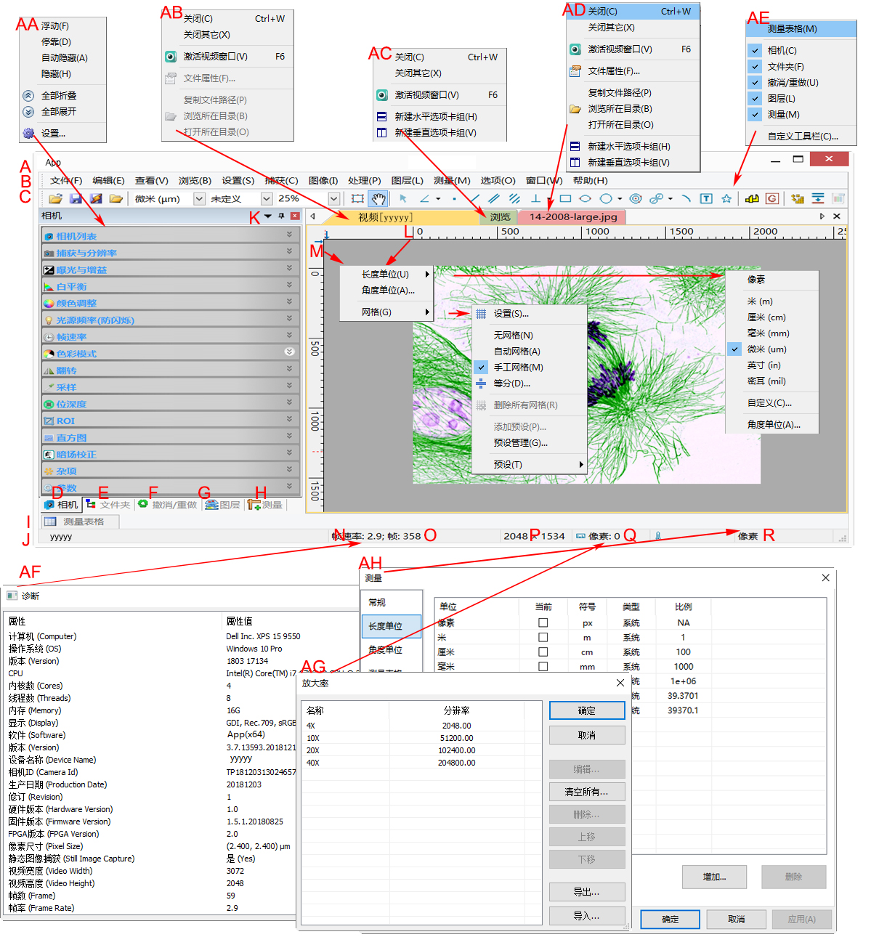Click the grid icon beside 设置(S)...
The height and width of the screenshot is (937, 879).
pos(481,314)
